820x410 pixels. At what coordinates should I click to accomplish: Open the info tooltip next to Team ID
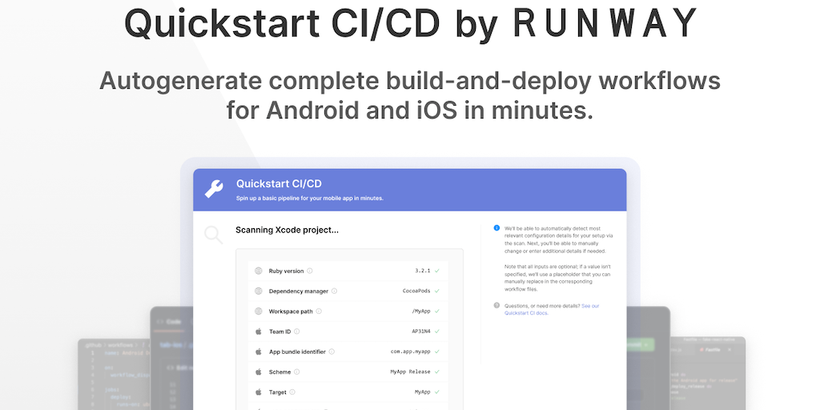296,331
